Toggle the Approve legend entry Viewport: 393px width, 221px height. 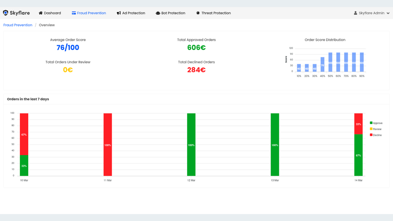pyautogui.click(x=376, y=123)
